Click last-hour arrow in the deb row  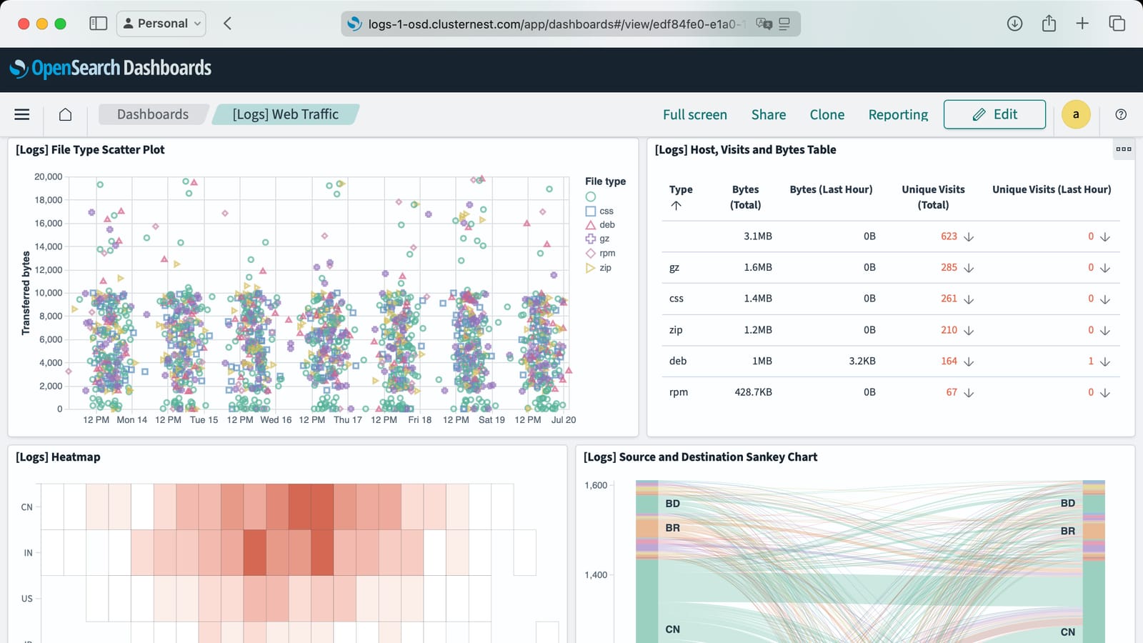pyautogui.click(x=1104, y=362)
